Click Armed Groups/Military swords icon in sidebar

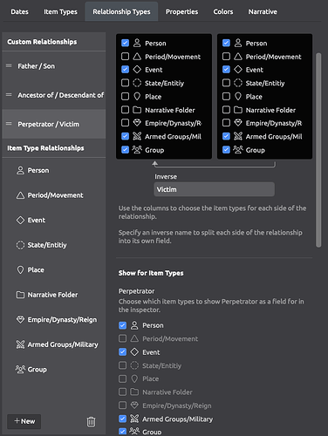(20, 344)
